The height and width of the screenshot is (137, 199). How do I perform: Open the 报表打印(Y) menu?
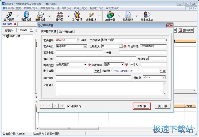[x=97, y=8]
